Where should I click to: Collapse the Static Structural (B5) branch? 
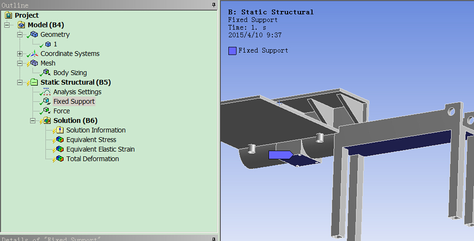(x=20, y=82)
